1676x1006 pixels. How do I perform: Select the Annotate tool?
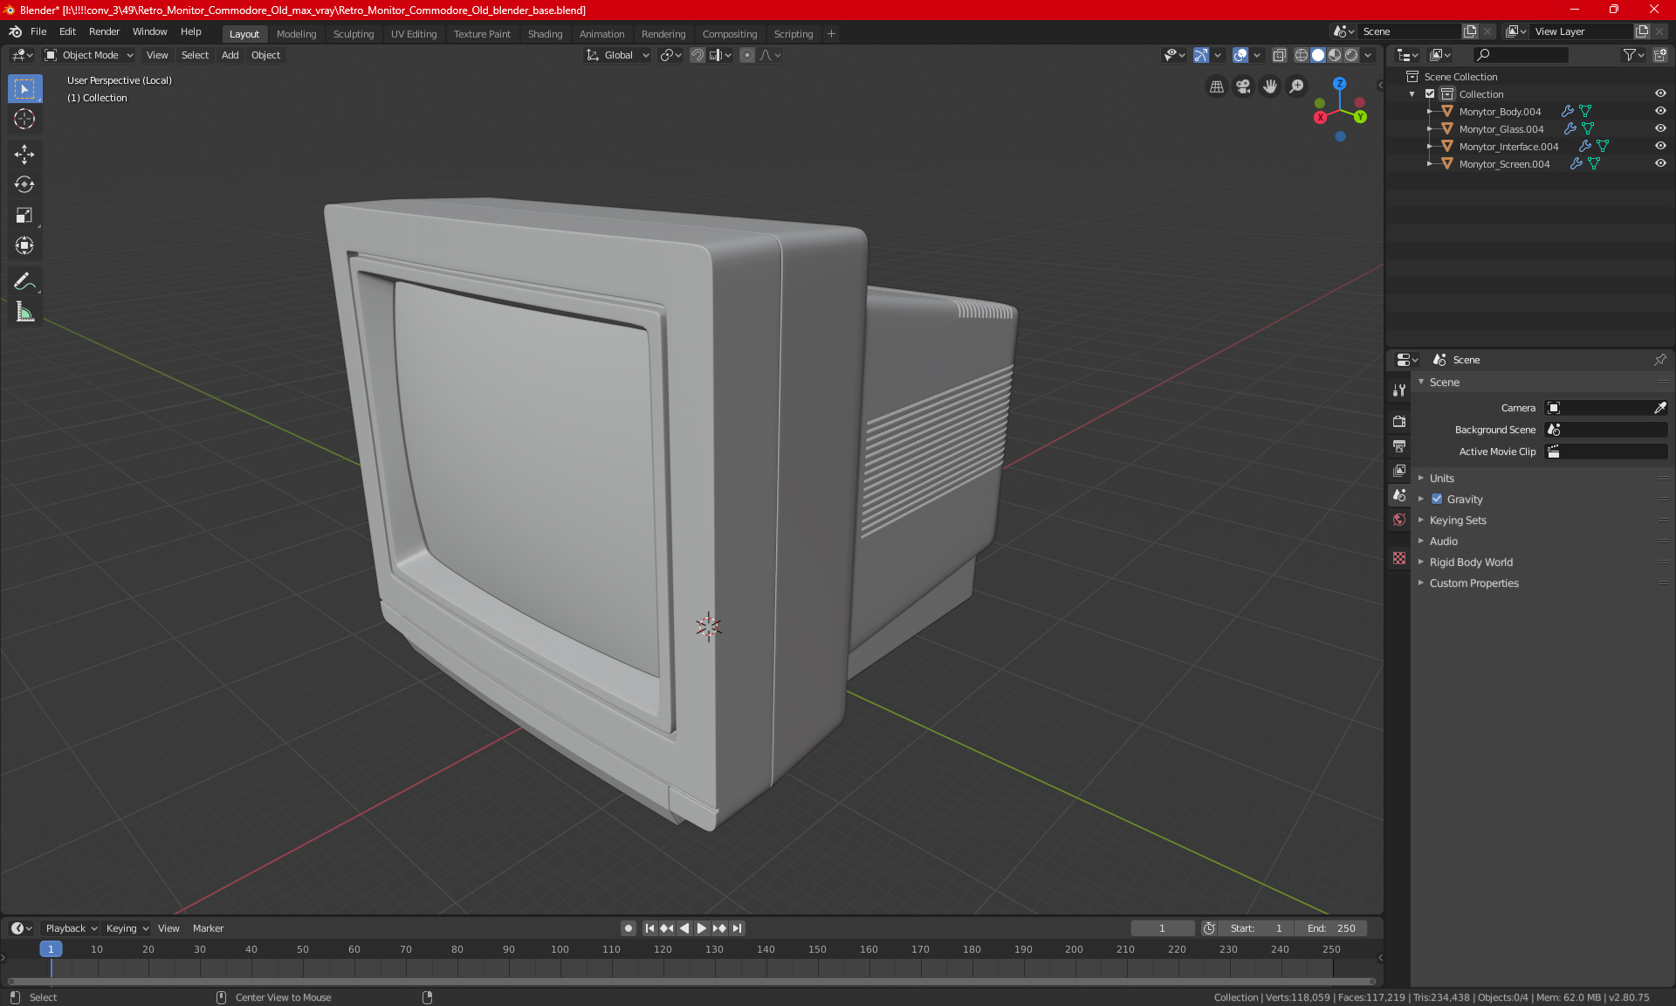click(24, 281)
